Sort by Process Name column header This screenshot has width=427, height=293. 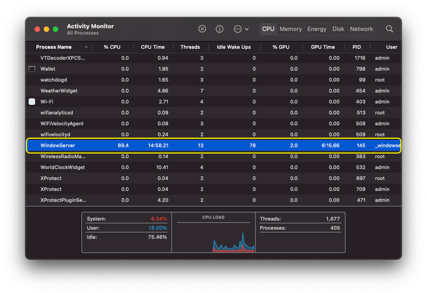coord(54,47)
